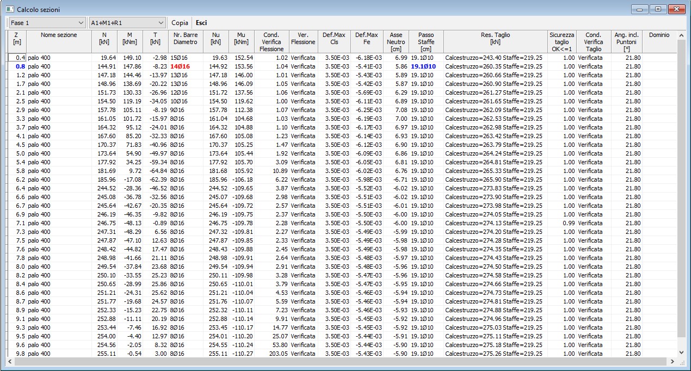Click the Nome sezione column header
Image resolution: width=691 pixels, height=371 pixels.
click(59, 35)
